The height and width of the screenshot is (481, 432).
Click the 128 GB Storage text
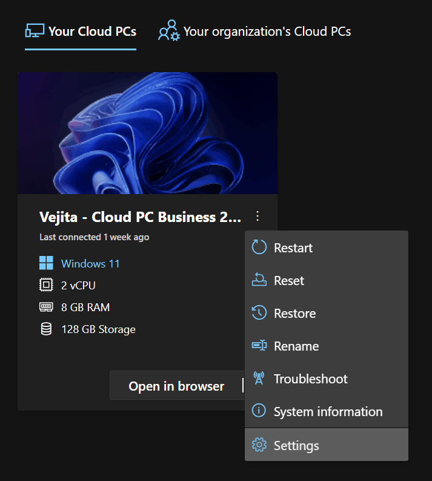tap(98, 329)
